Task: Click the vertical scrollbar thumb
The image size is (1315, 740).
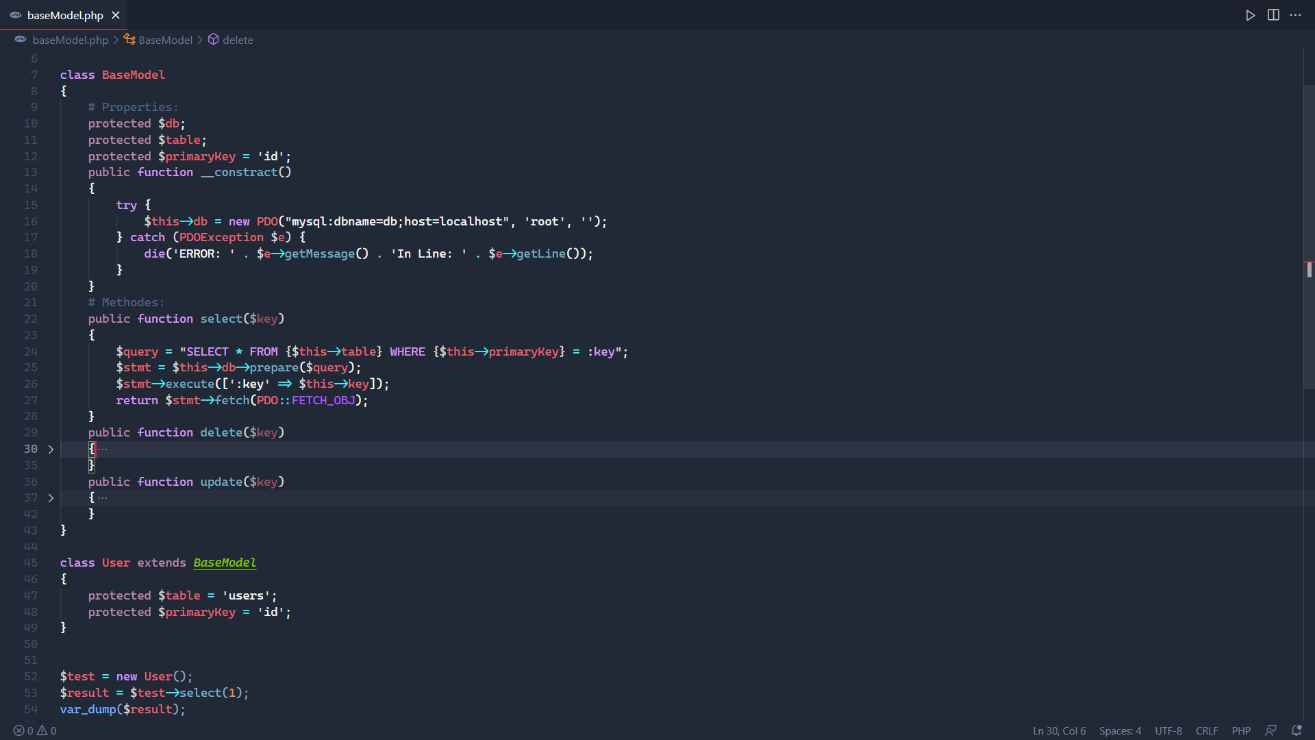Action: pyautogui.click(x=1309, y=236)
